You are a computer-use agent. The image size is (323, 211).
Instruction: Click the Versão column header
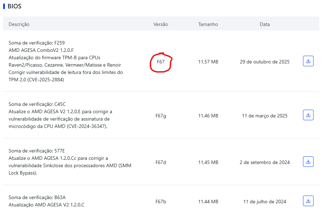pyautogui.click(x=161, y=24)
